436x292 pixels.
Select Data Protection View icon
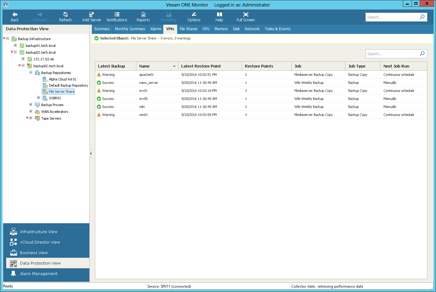point(13,263)
